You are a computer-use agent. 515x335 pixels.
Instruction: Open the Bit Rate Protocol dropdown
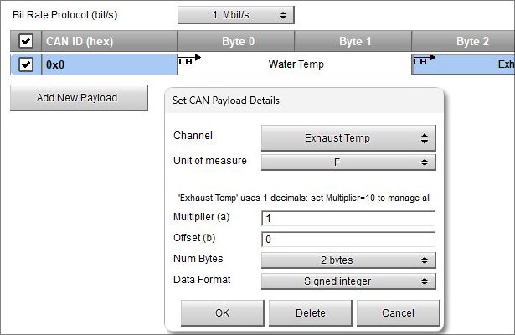[235, 15]
